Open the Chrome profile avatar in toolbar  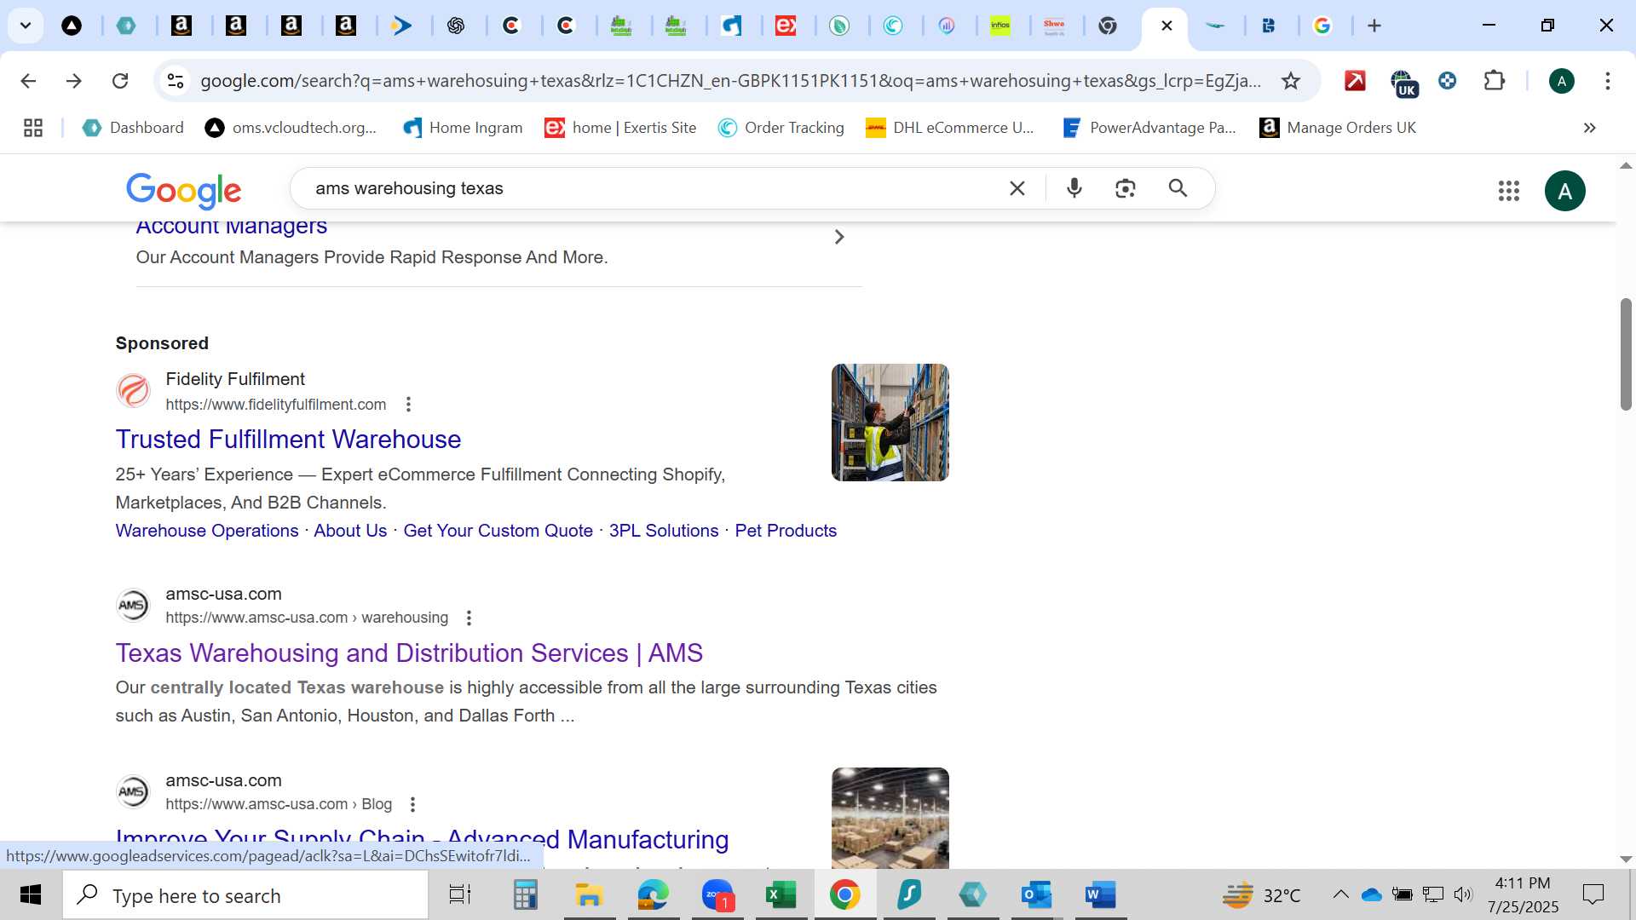[x=1562, y=81]
